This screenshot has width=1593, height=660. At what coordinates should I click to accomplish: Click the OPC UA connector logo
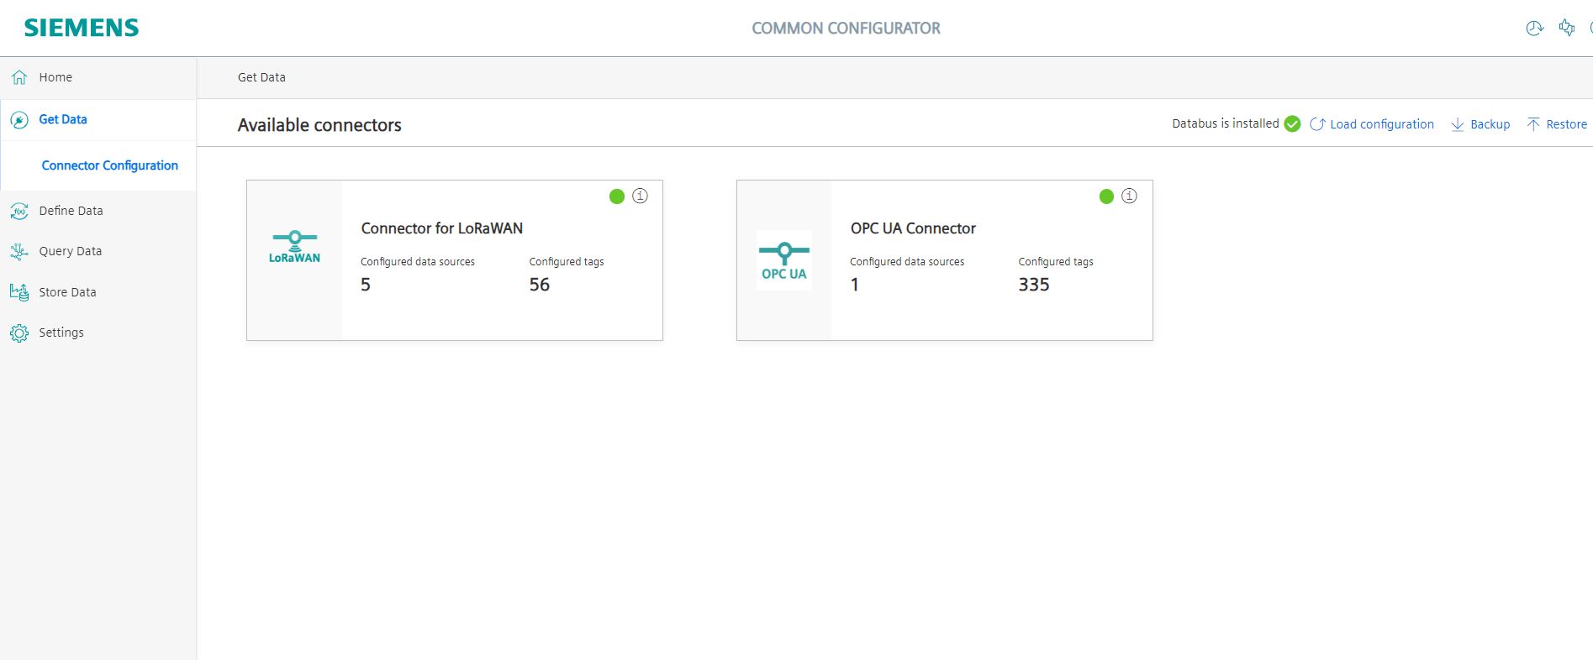[x=784, y=260]
